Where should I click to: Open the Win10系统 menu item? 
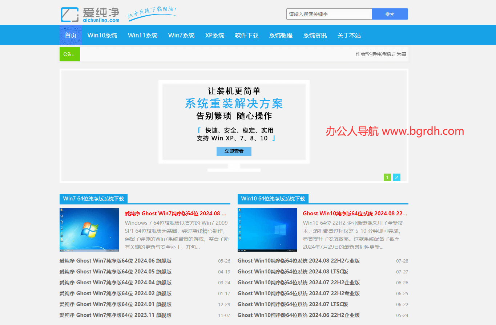tap(102, 35)
